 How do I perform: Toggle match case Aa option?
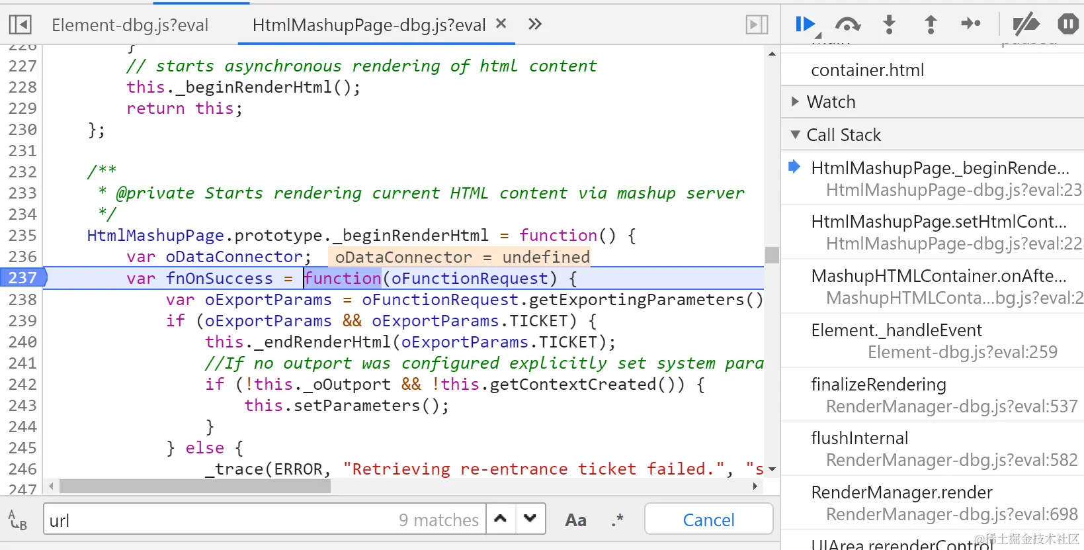575,520
